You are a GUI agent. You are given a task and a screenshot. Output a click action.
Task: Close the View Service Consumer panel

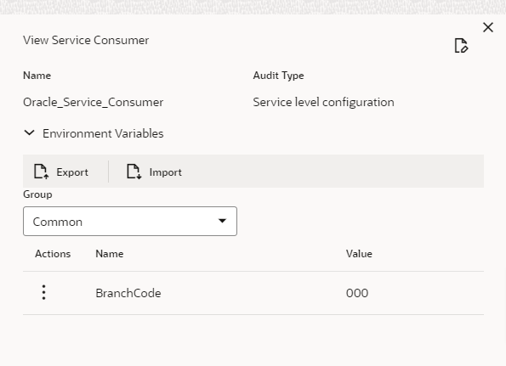click(x=488, y=27)
